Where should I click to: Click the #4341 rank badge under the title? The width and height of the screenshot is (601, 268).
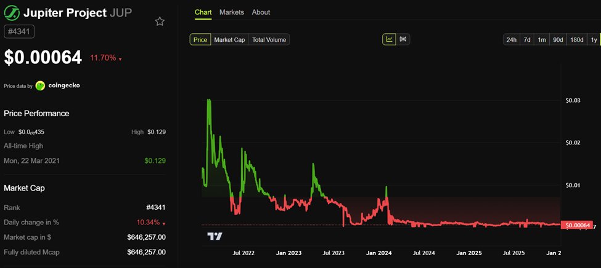tap(19, 31)
